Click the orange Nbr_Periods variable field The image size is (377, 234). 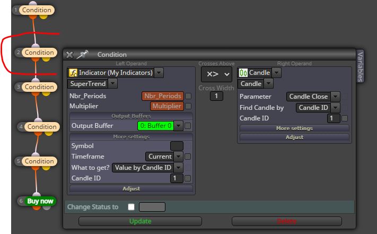pos(163,96)
